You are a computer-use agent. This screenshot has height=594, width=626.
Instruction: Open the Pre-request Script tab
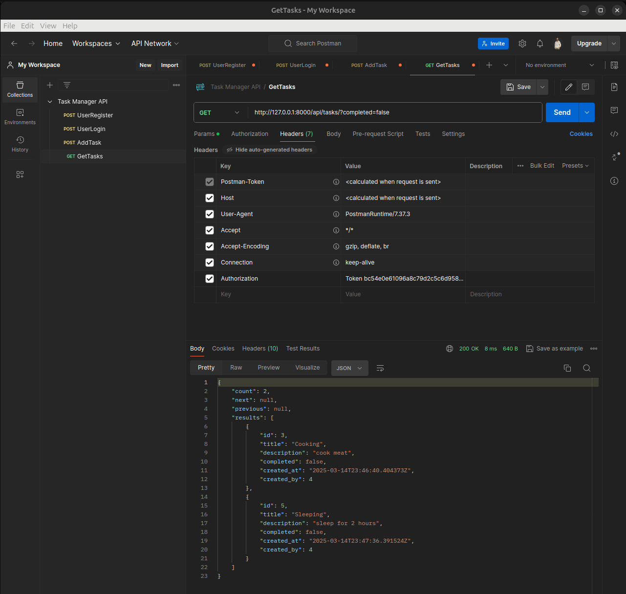tap(378, 134)
